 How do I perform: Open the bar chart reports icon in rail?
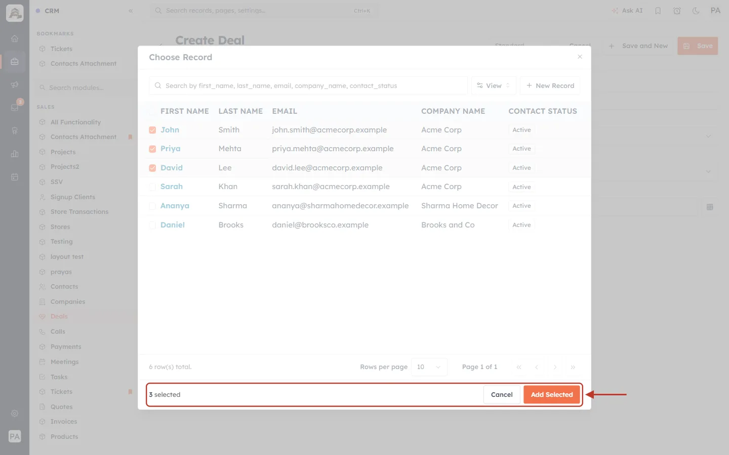click(x=15, y=154)
